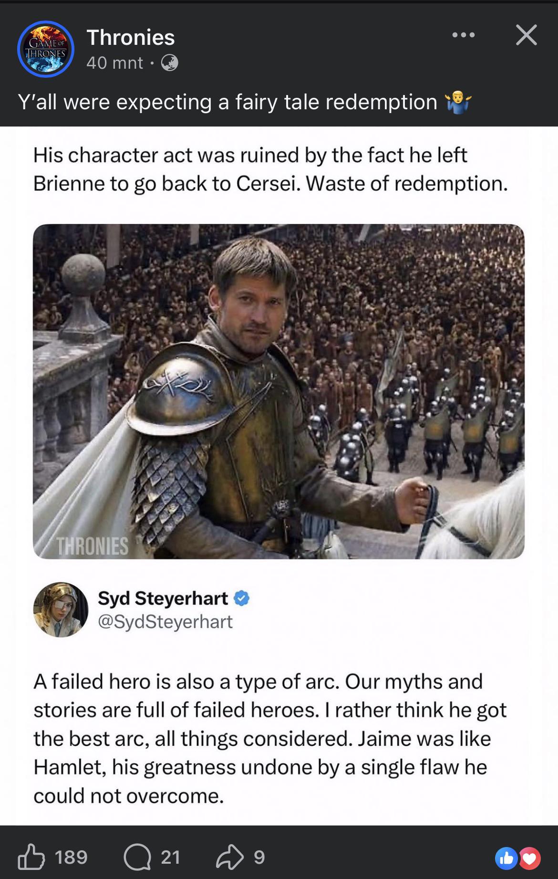Close the post viewer with X

pyautogui.click(x=527, y=35)
